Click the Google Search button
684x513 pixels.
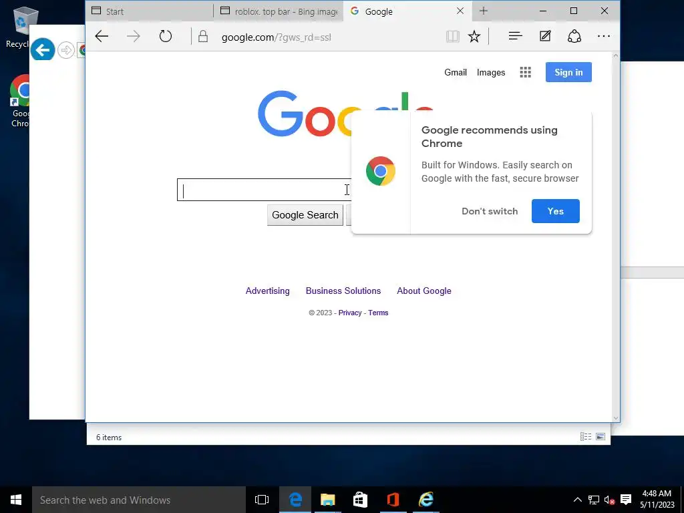click(x=305, y=215)
